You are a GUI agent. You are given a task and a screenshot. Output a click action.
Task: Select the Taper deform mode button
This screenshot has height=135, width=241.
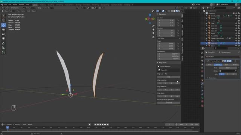[227, 65]
